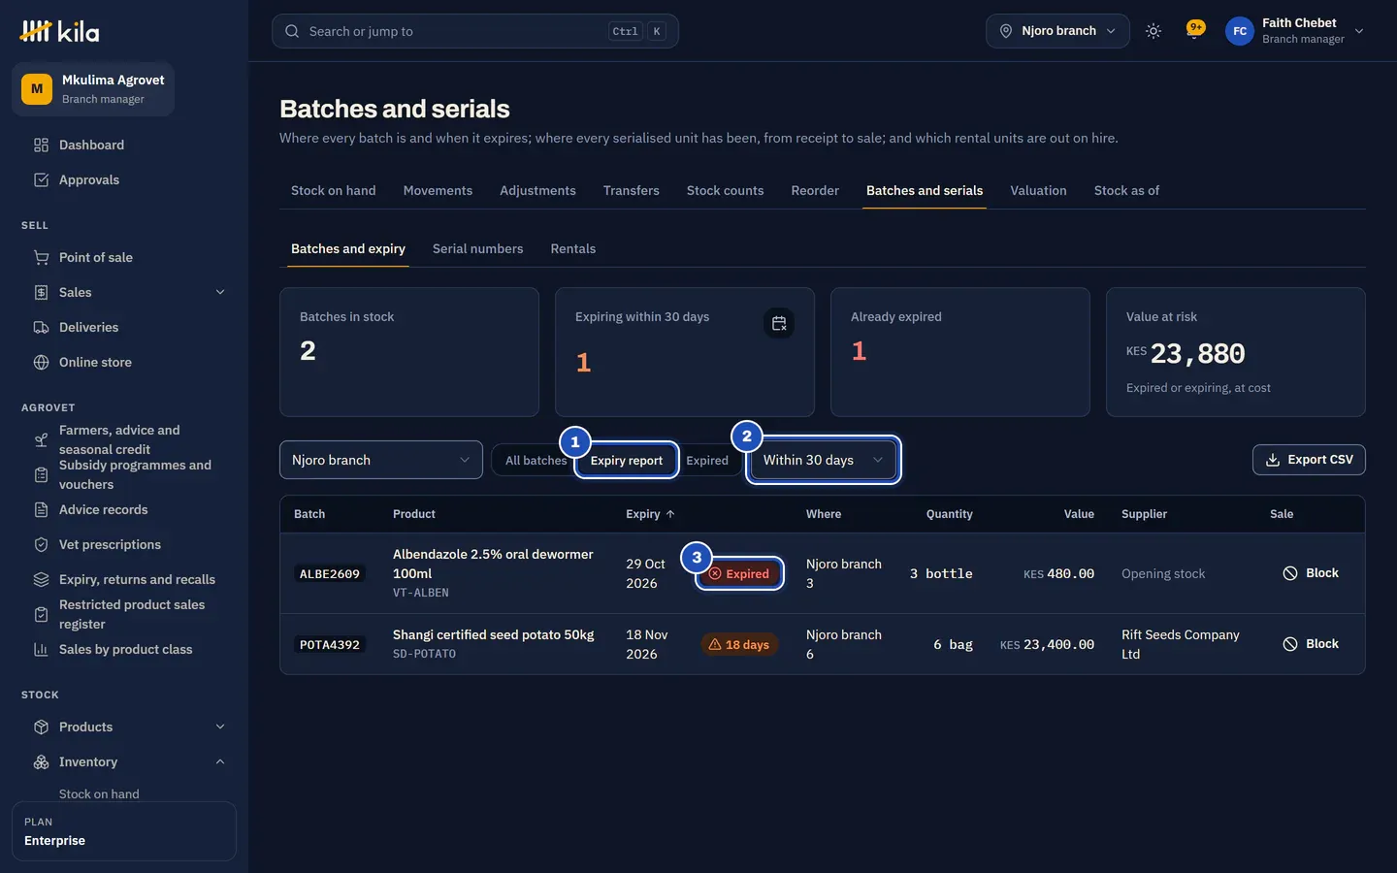Image resolution: width=1397 pixels, height=873 pixels.
Task: Sort by the Expiry column header
Action: coord(650,514)
